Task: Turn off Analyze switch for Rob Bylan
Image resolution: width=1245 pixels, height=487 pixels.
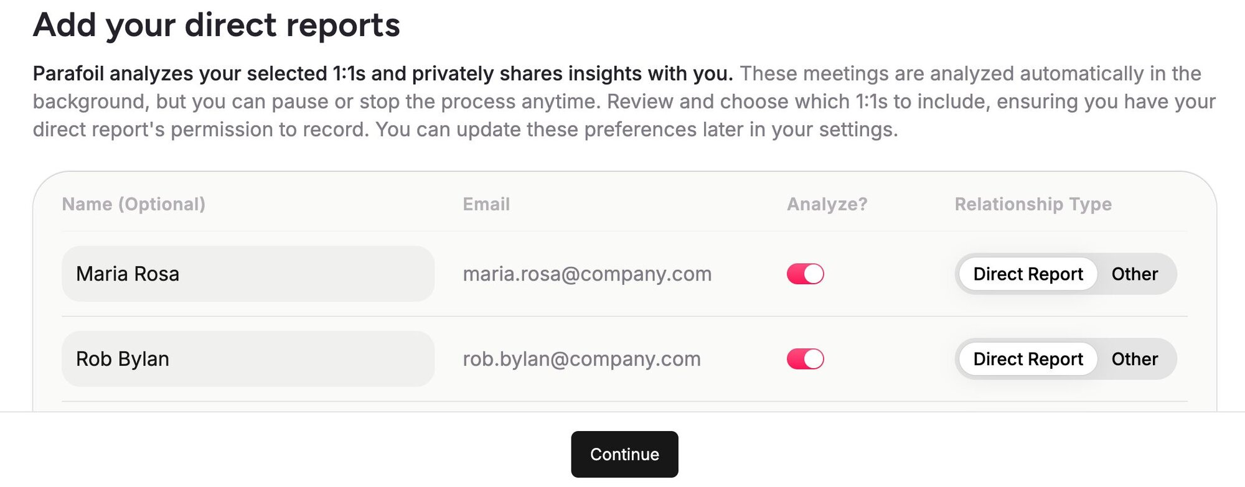Action: [x=805, y=359]
